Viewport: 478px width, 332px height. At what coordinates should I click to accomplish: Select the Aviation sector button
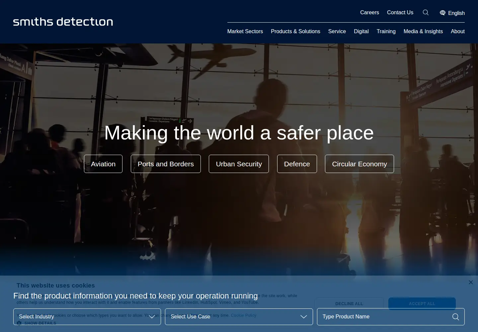coord(103,164)
